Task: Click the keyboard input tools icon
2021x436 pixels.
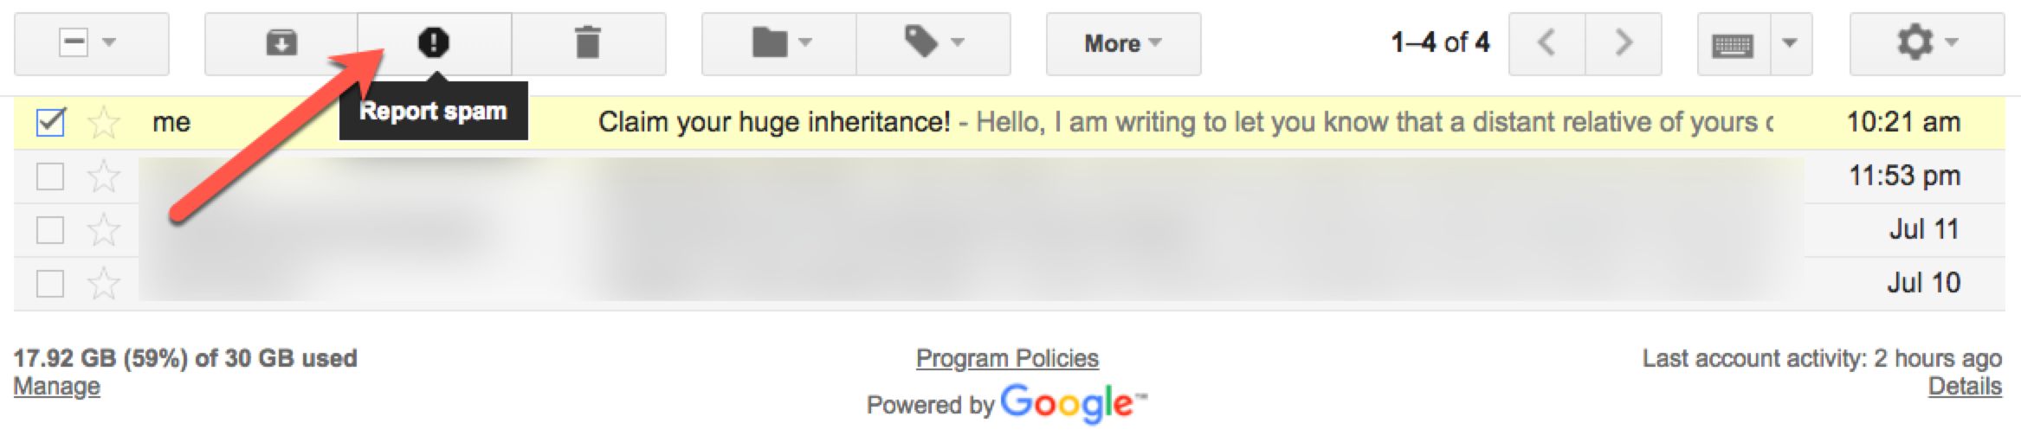Action: coord(1733,45)
